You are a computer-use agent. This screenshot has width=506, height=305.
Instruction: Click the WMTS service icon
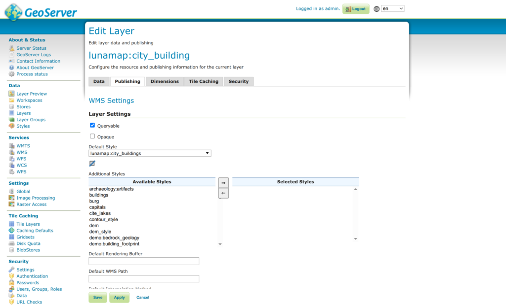coord(11,146)
